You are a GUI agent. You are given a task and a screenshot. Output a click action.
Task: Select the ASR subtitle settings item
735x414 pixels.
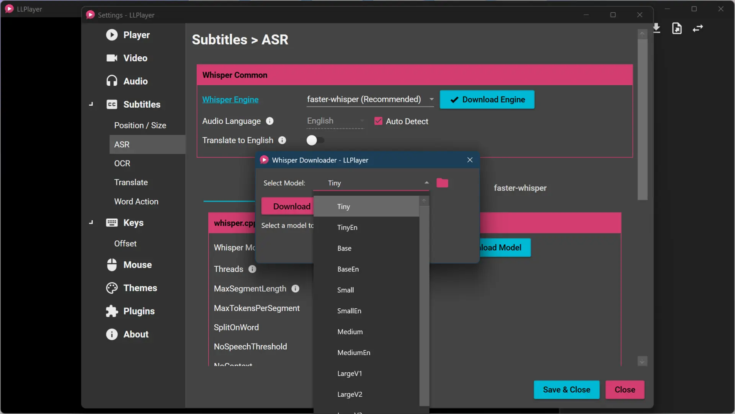click(147, 144)
